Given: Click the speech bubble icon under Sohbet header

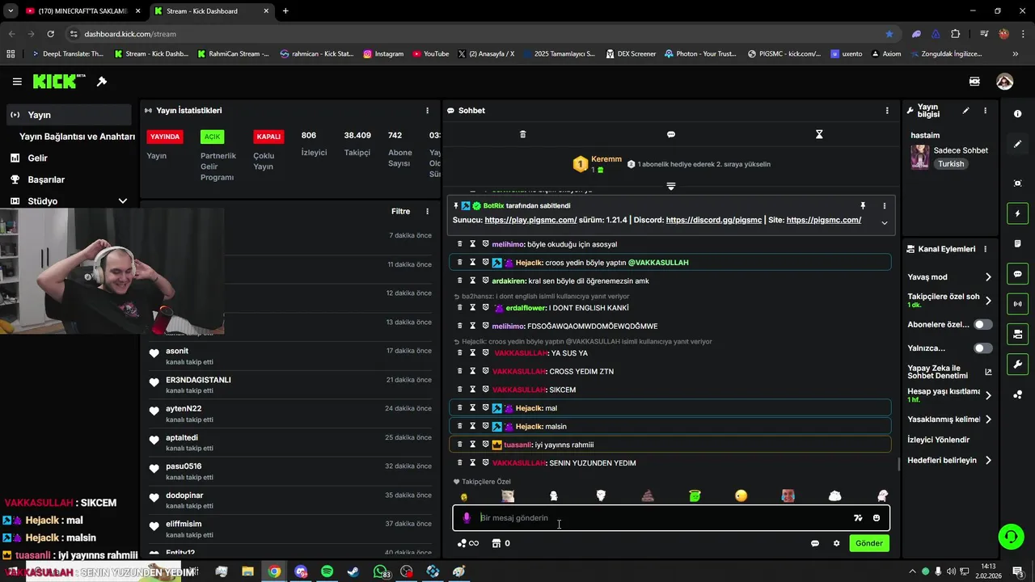Looking at the screenshot, I should (671, 134).
